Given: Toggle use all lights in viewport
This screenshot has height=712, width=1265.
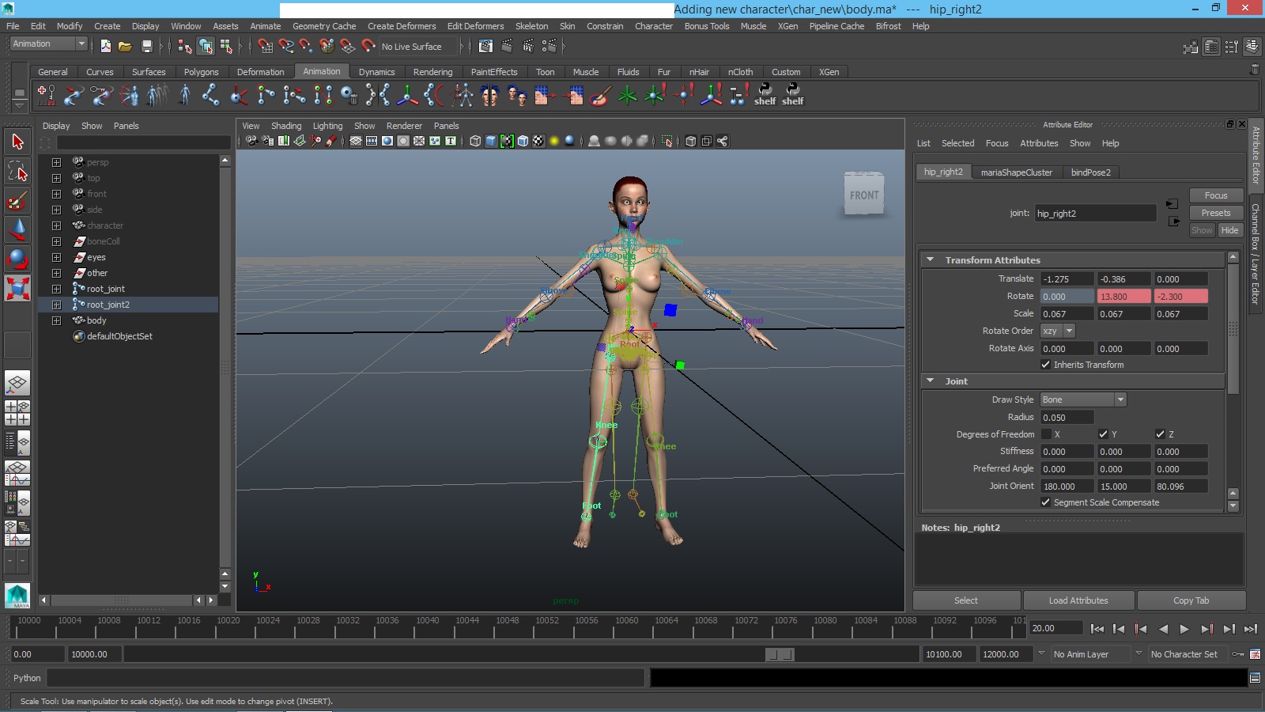Looking at the screenshot, I should (x=554, y=141).
